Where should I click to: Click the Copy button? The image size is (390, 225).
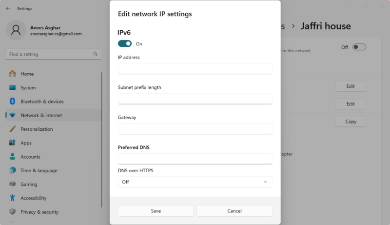[351, 122]
